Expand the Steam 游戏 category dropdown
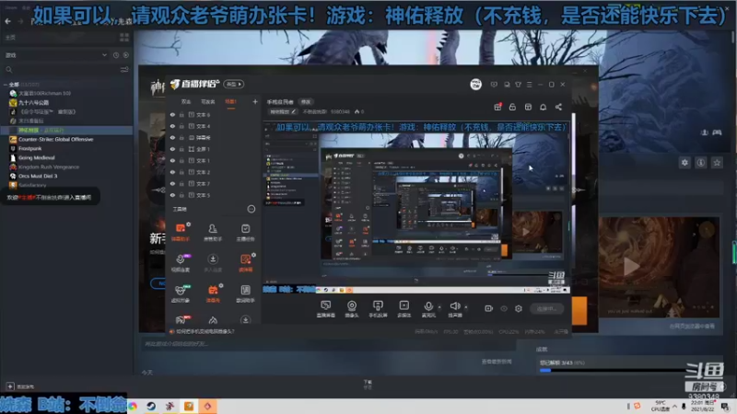Screen dimensions: 737x414 [x=104, y=55]
